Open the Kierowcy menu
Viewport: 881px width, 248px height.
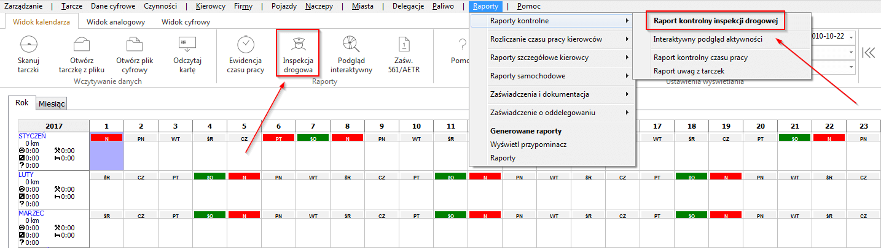click(210, 6)
